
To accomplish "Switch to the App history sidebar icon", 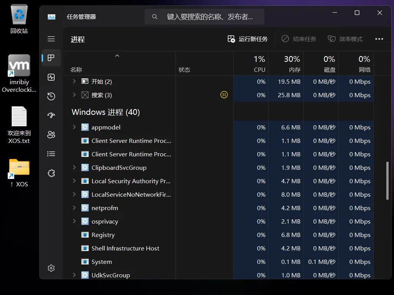I will tap(51, 96).
